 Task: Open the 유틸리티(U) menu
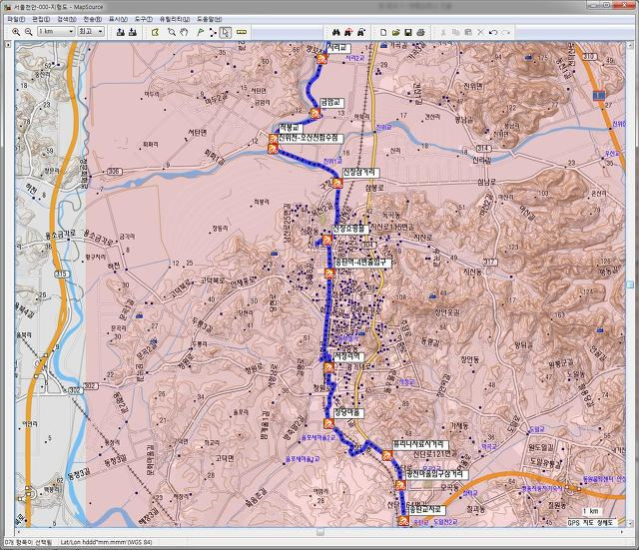tap(175, 19)
